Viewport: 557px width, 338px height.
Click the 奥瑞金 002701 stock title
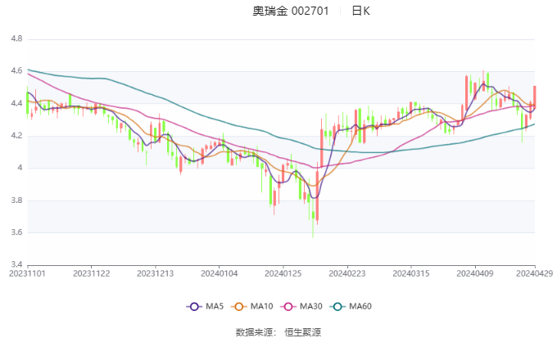pos(290,11)
